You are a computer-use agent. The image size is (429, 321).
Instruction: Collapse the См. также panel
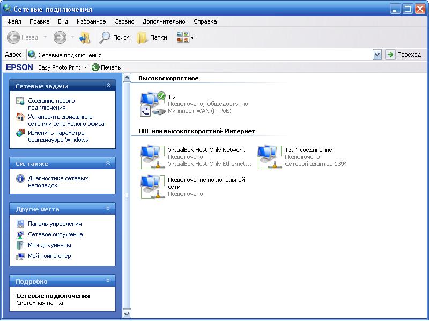[108, 163]
